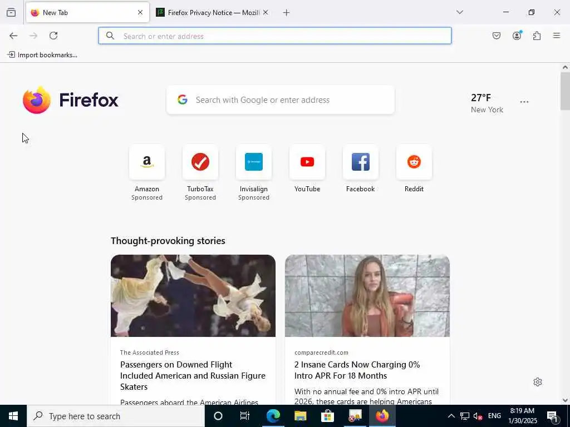Click Import bookmarks link

coord(42,55)
